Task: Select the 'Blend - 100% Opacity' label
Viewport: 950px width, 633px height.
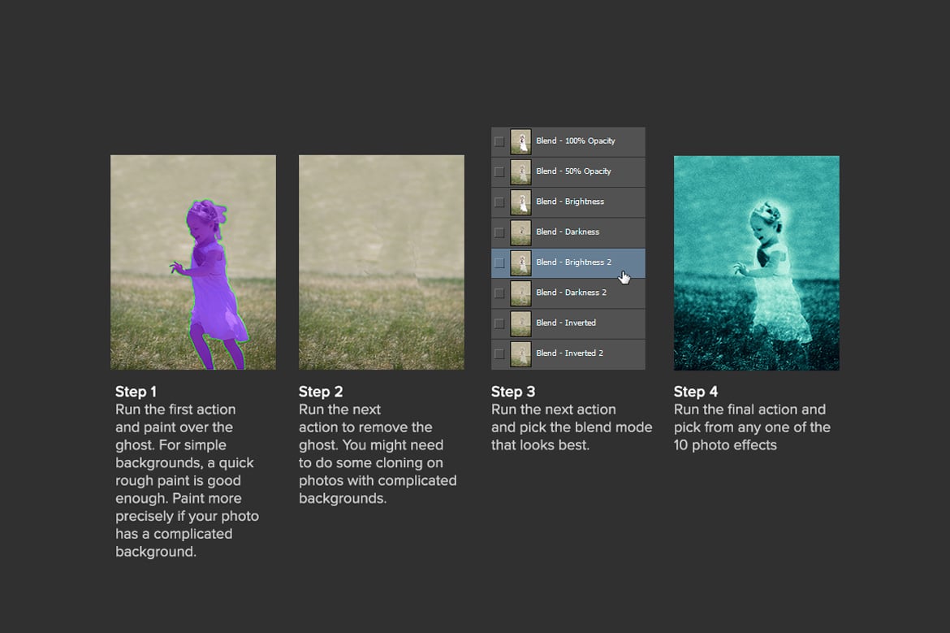Action: [x=576, y=141]
